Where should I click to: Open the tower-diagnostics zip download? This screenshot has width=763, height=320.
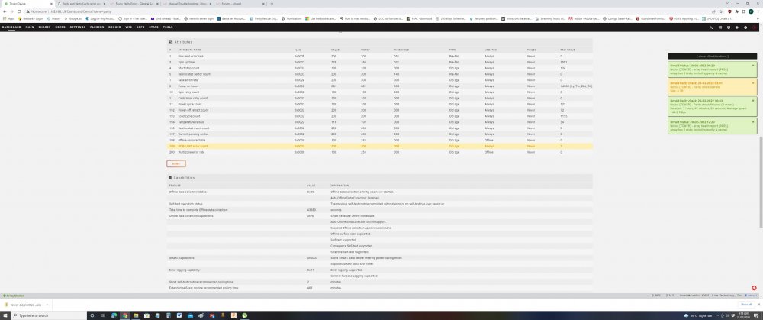click(x=22, y=305)
